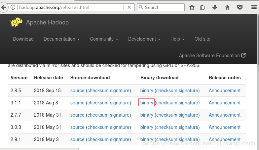Select the release date 2018 May 3

46,139
